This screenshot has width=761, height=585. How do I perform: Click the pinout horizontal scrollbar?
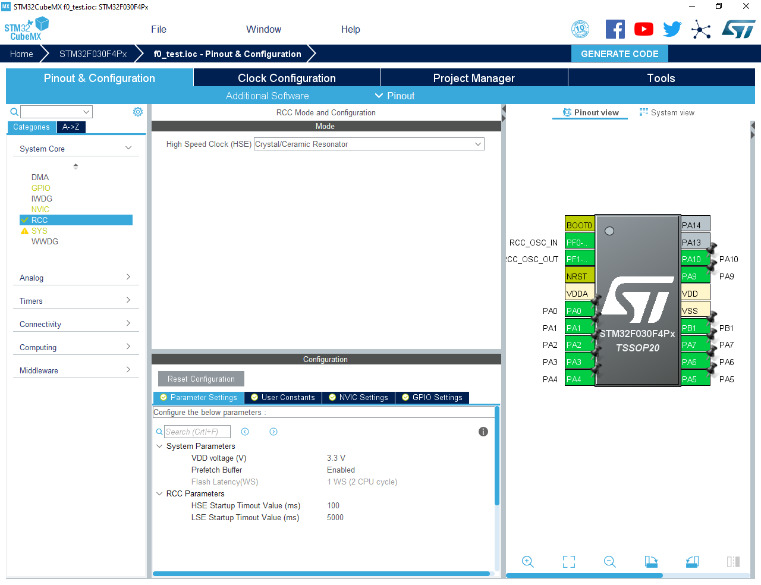pyautogui.click(x=584, y=575)
